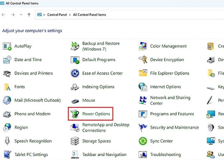Open the Speech Recognition microphone icon
The image size is (224, 160).
(7, 141)
